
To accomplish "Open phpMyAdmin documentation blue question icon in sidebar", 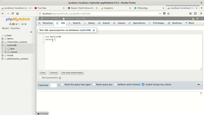I will 16,24.
